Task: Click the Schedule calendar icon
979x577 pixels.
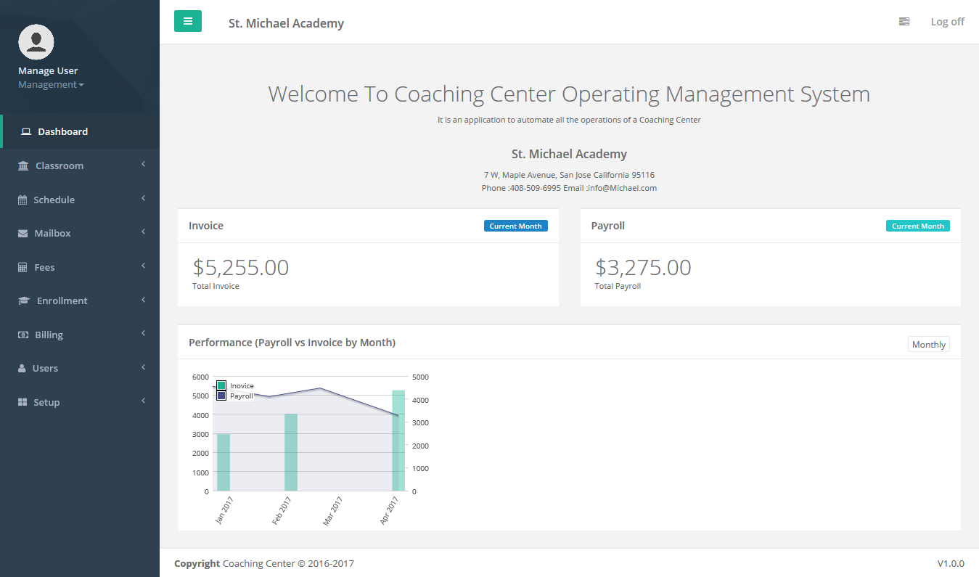Action: tap(22, 200)
